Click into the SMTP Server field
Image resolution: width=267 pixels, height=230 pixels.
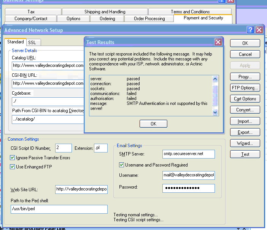tap(188, 154)
